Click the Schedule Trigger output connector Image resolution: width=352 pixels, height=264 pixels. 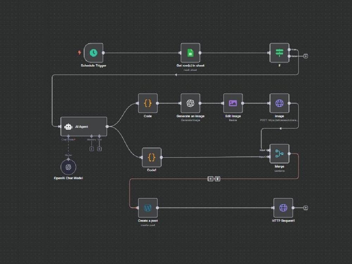pos(103,53)
